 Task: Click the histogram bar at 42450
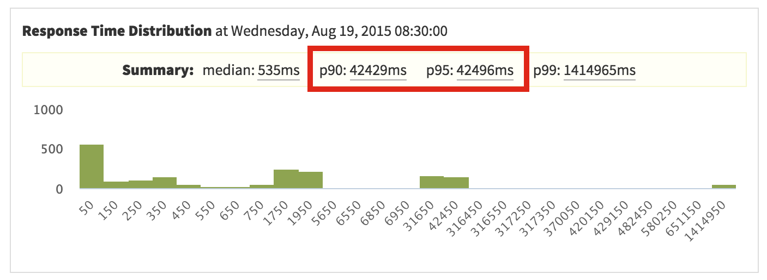pos(456,183)
